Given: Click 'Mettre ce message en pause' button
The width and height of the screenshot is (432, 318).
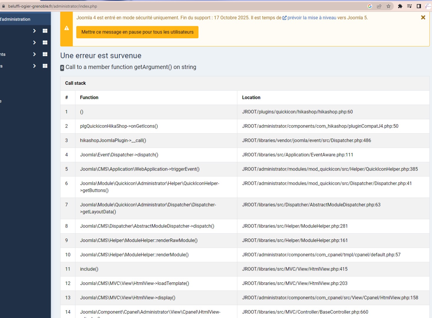Looking at the screenshot, I should pyautogui.click(x=137, y=32).
